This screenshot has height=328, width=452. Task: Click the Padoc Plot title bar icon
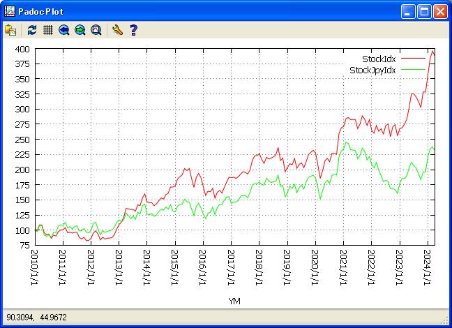click(10, 11)
